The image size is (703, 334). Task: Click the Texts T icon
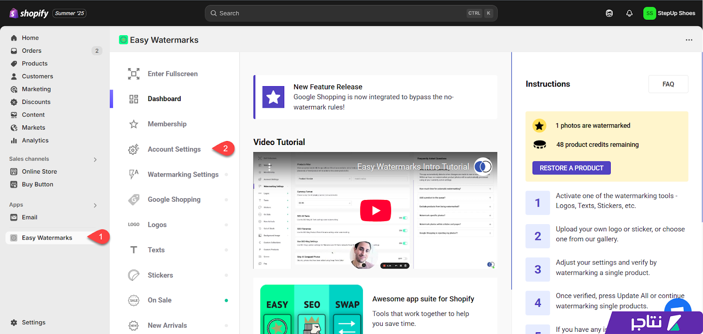134,250
